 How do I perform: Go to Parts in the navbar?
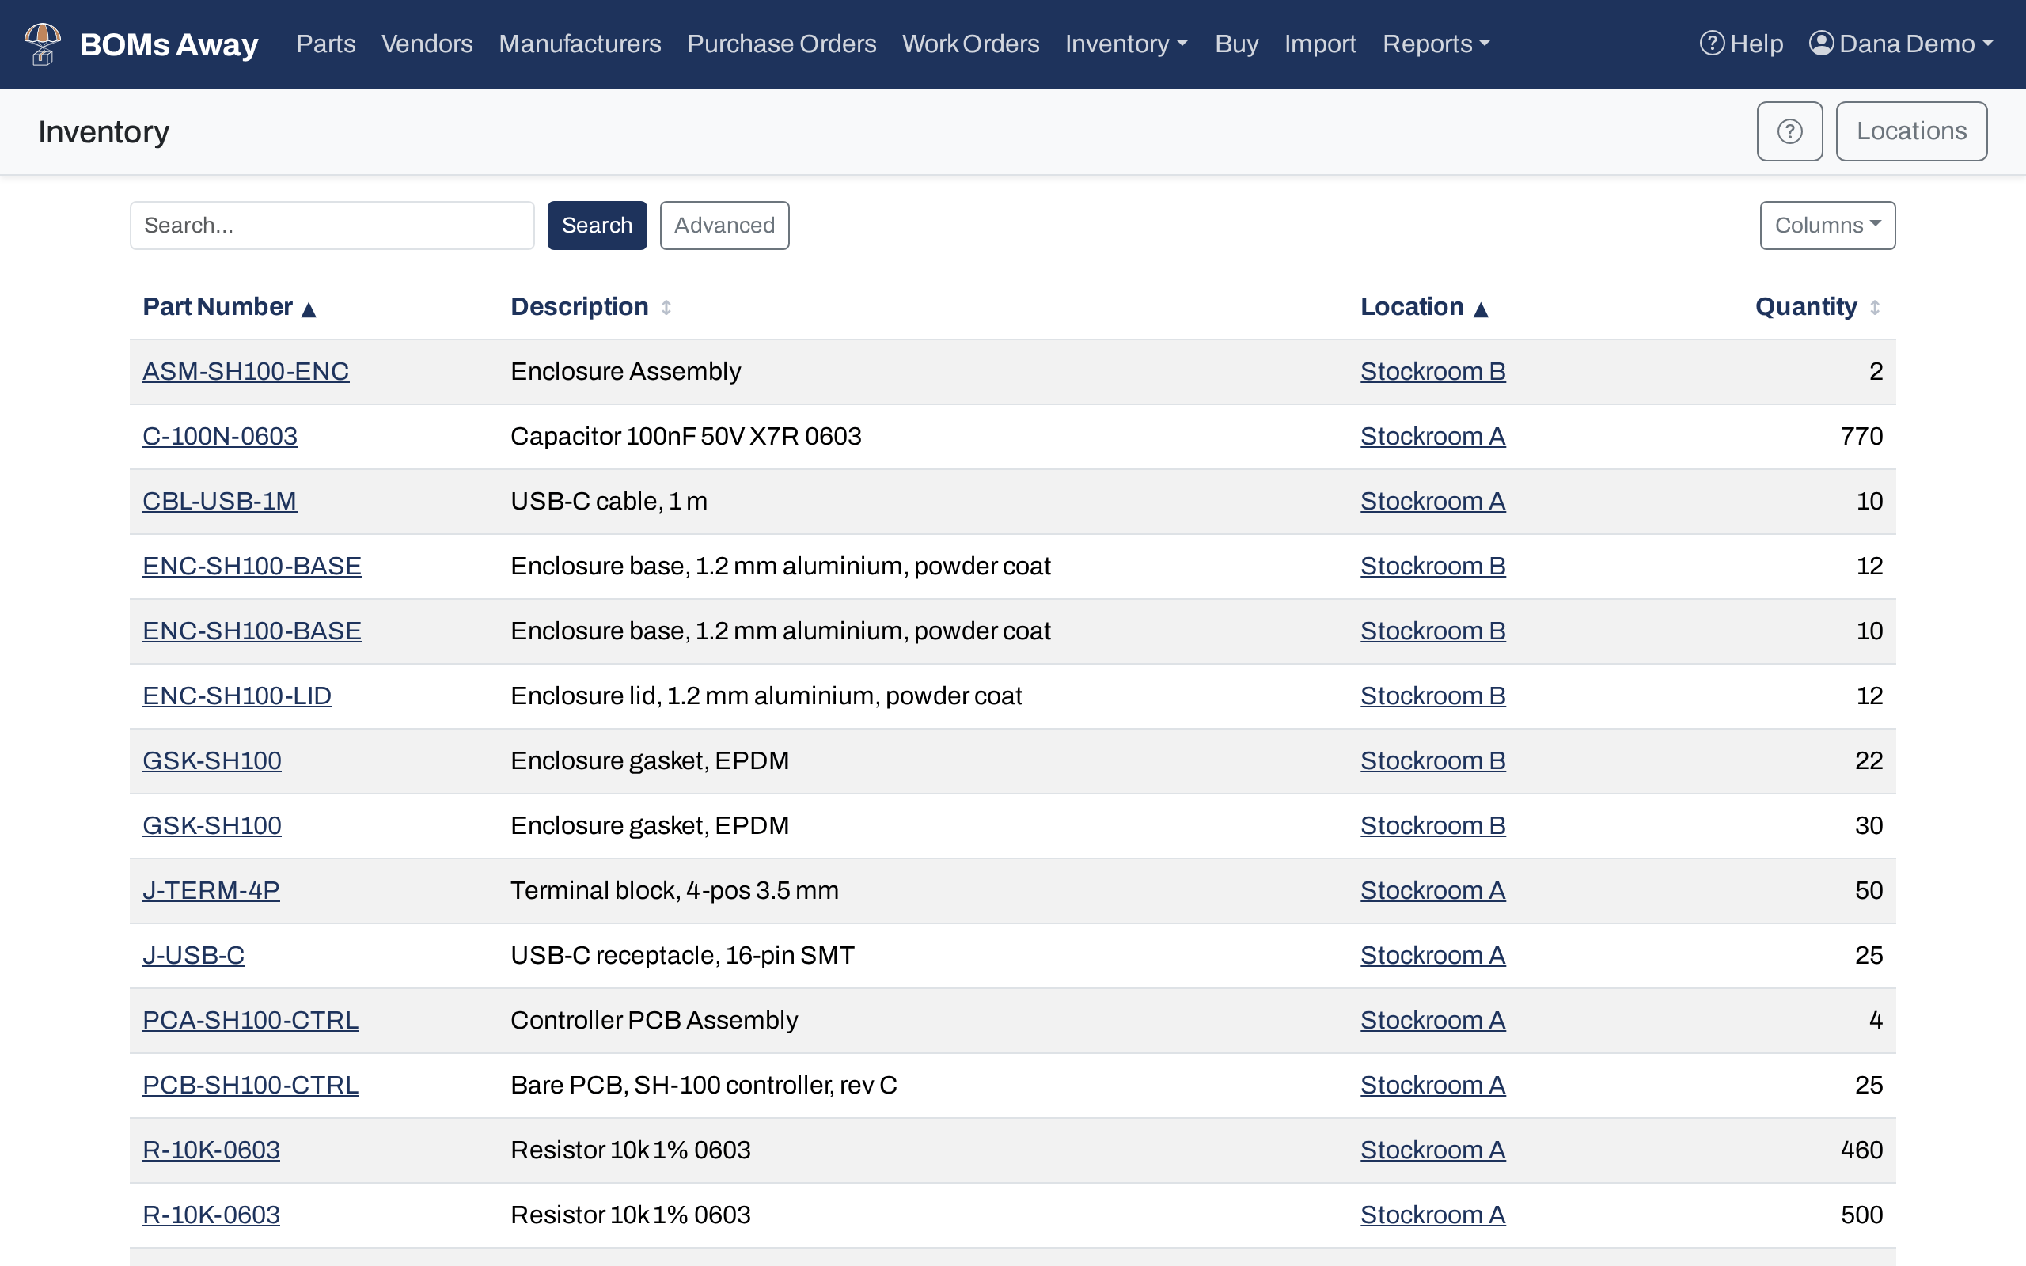pos(326,44)
